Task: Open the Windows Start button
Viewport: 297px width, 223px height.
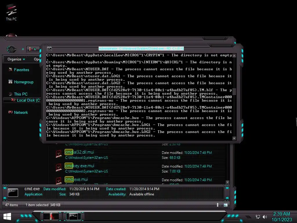Action: pos(7,216)
